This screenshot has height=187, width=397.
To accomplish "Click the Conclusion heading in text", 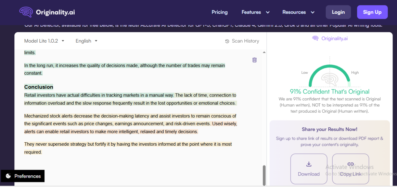I will point(39,87).
